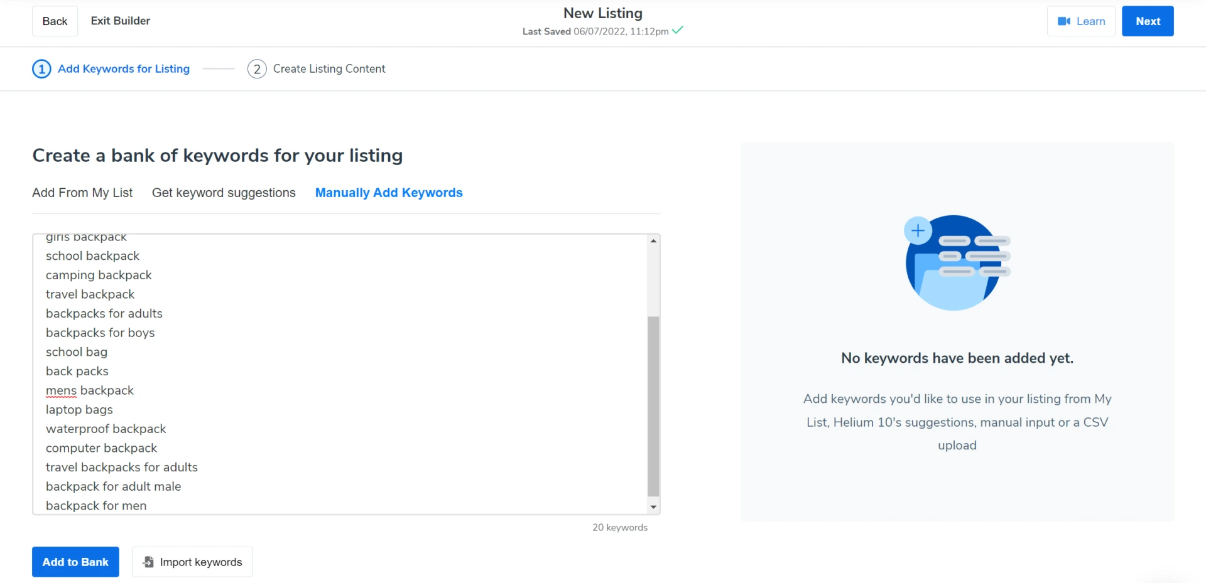Click the step 2 circle icon

(256, 69)
